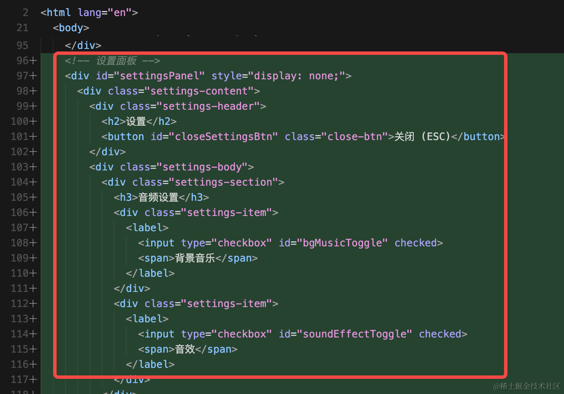Click the 'settings-section' class name

[223, 182]
